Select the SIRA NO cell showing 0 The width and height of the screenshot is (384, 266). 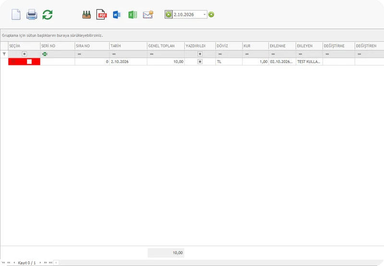tap(92, 62)
